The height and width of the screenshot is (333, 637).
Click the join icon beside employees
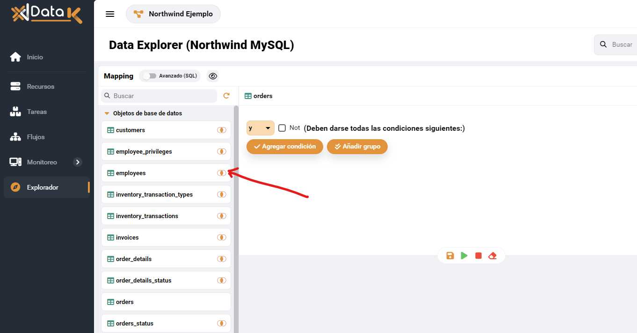[x=222, y=173]
